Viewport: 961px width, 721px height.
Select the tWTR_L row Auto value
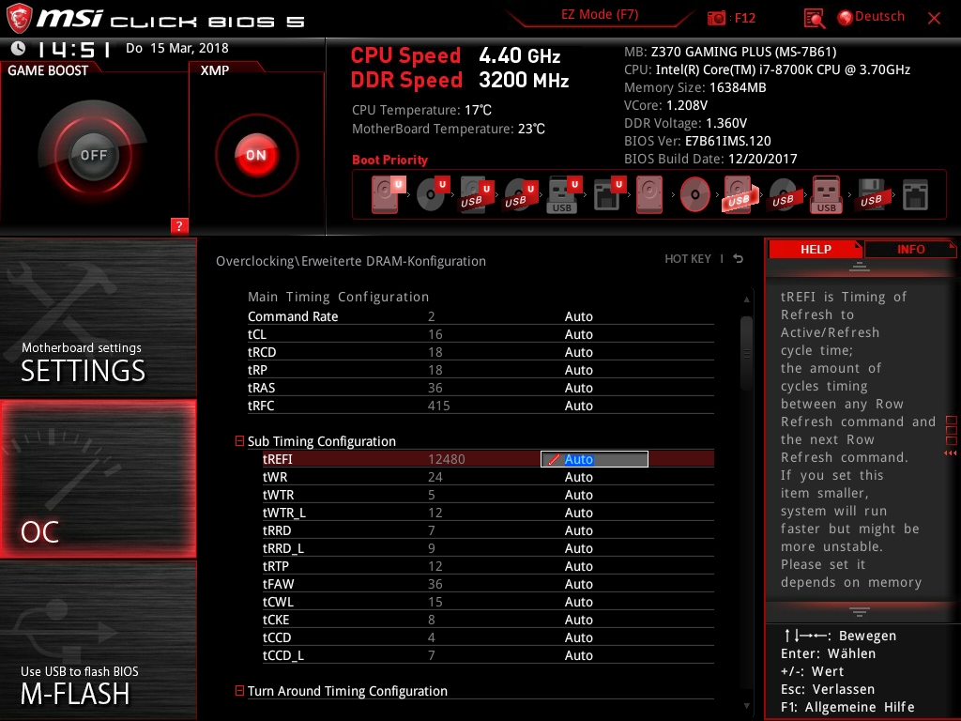(x=578, y=513)
